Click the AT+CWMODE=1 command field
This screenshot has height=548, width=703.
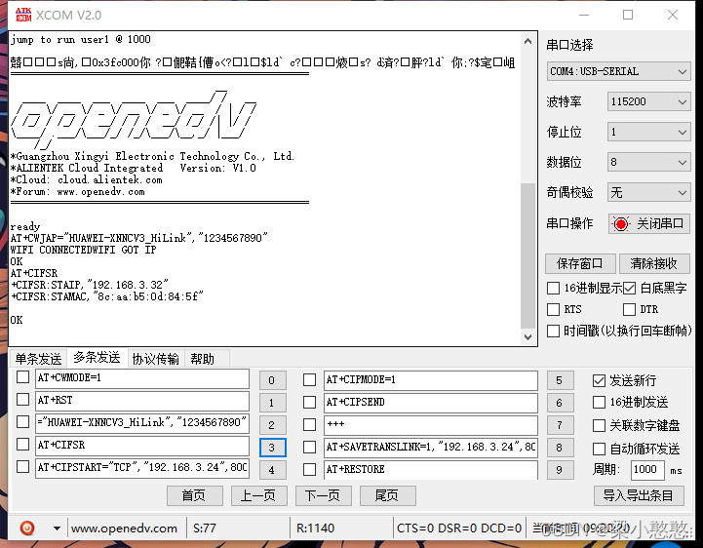[x=142, y=378]
